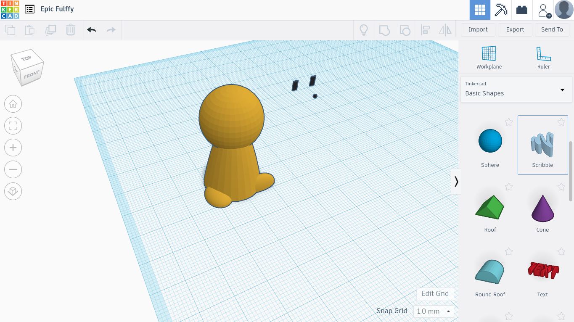Open the Bricks mode
The height and width of the screenshot is (322, 574).
pyautogui.click(x=522, y=10)
